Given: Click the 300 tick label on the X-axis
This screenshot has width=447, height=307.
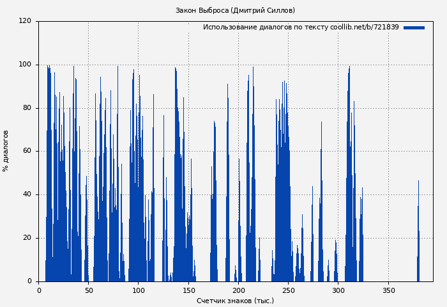Looking at the screenshot, I should 338,290.
